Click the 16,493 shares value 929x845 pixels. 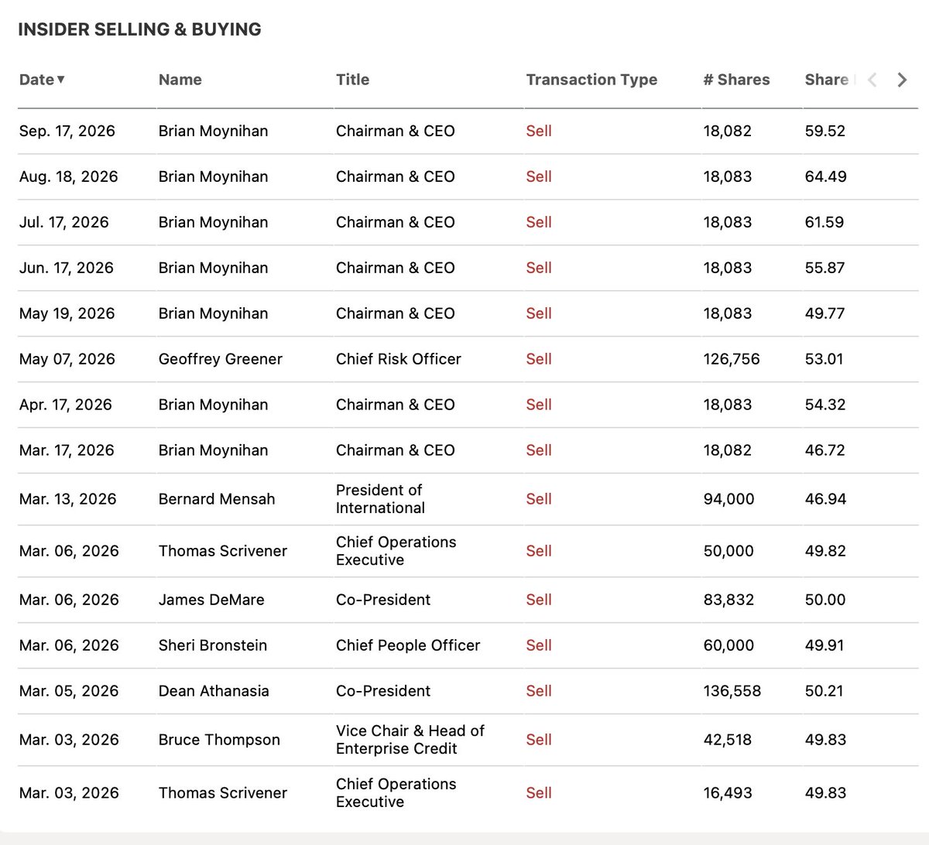point(727,793)
